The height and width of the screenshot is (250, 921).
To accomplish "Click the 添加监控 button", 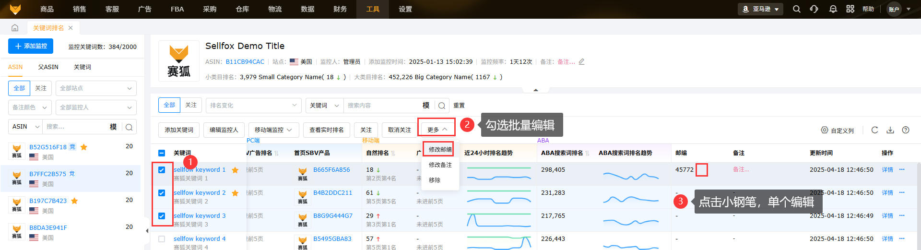I will click(x=31, y=46).
